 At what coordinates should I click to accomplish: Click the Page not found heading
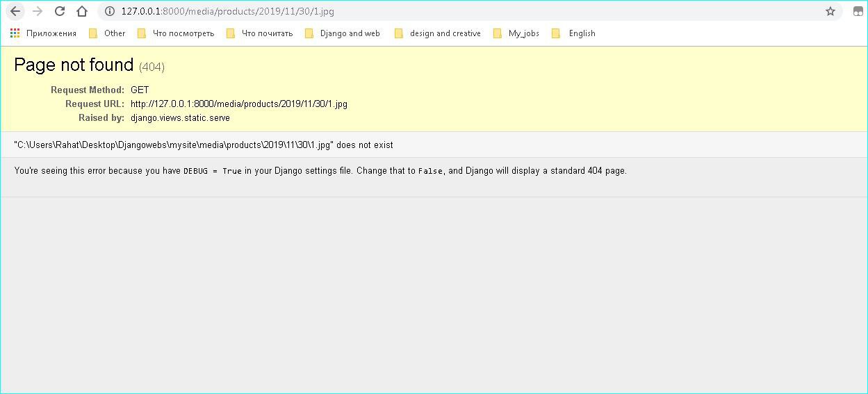point(74,65)
